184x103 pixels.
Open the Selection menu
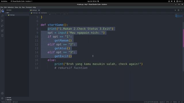coord(11,7)
